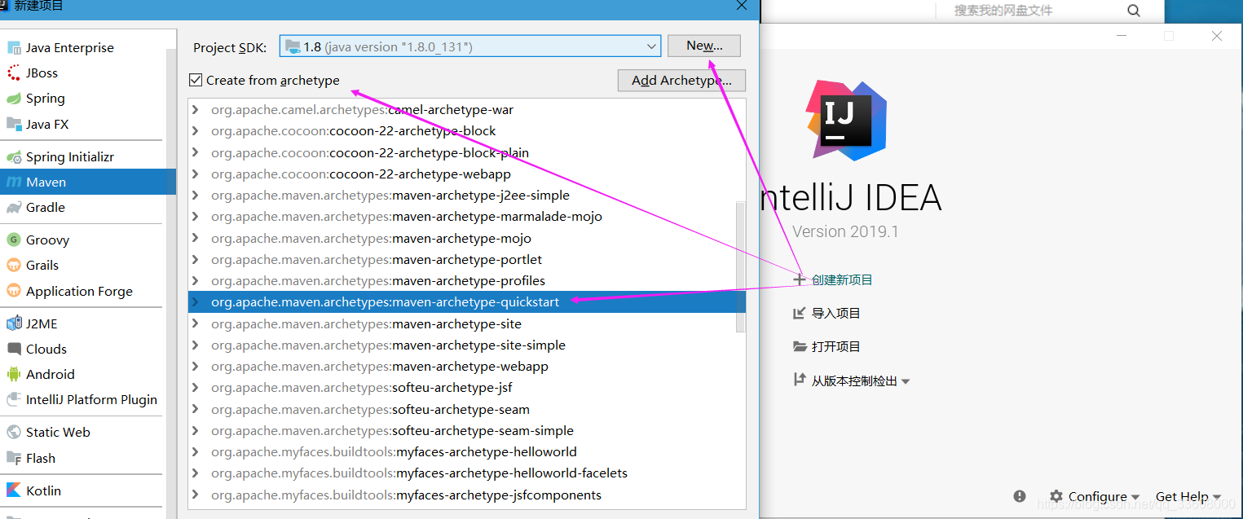Choose Groovy project type
1243x519 pixels.
tap(47, 240)
